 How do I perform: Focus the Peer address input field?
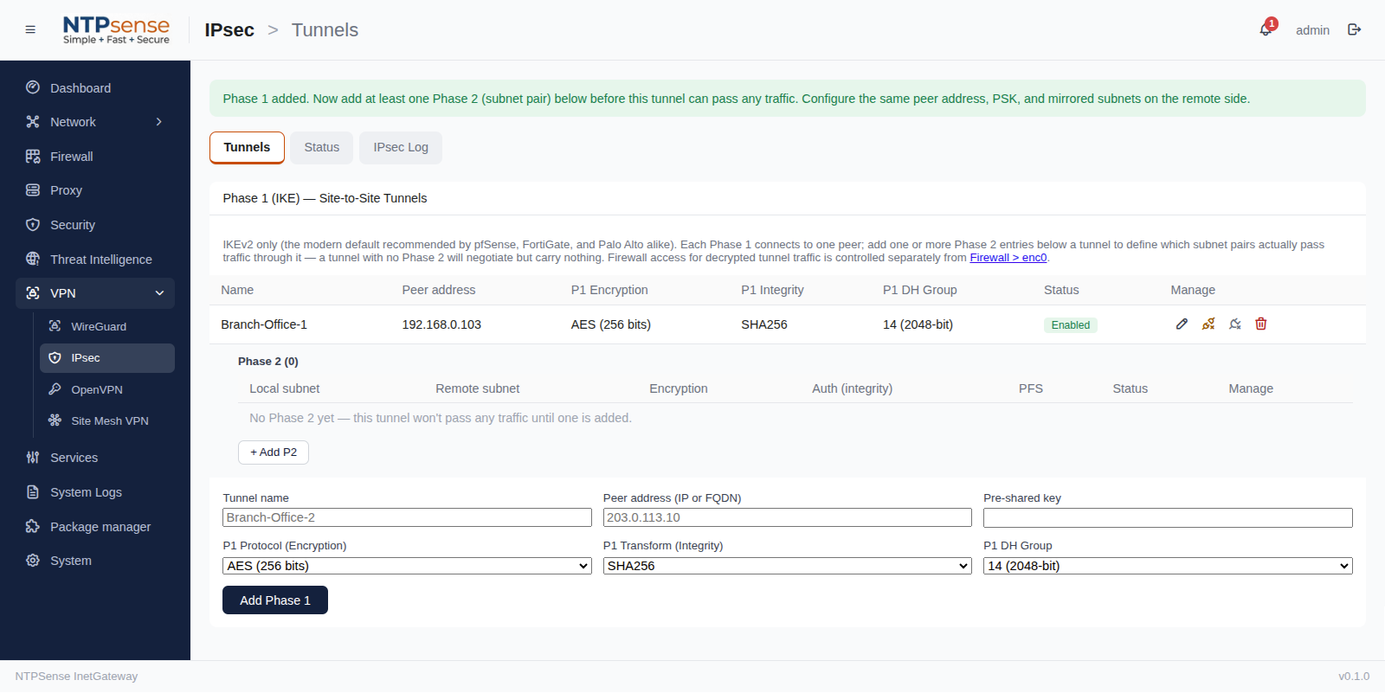tap(788, 517)
